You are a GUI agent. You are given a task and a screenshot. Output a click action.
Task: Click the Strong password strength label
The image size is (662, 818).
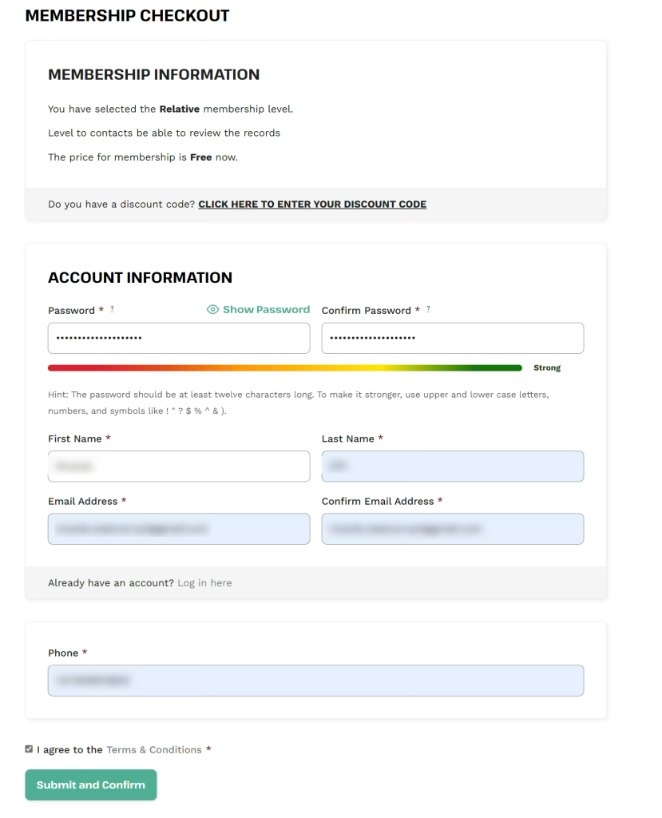click(x=547, y=368)
